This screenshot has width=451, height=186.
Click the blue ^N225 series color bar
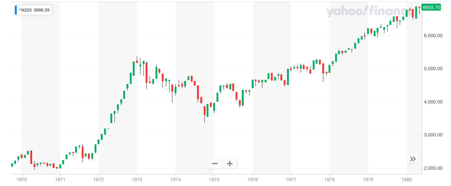16,10
